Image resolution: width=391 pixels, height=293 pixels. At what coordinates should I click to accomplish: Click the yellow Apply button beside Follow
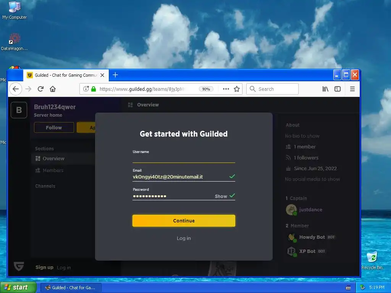pyautogui.click(x=86, y=127)
